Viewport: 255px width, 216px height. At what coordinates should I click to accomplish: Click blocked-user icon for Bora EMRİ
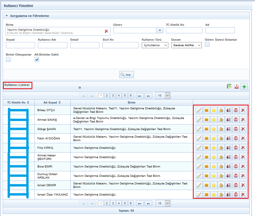coord(236,166)
